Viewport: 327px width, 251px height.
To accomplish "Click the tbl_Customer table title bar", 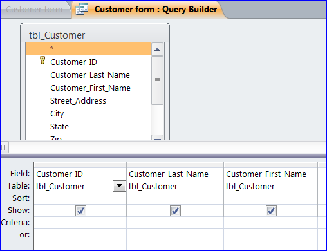I will pos(95,35).
